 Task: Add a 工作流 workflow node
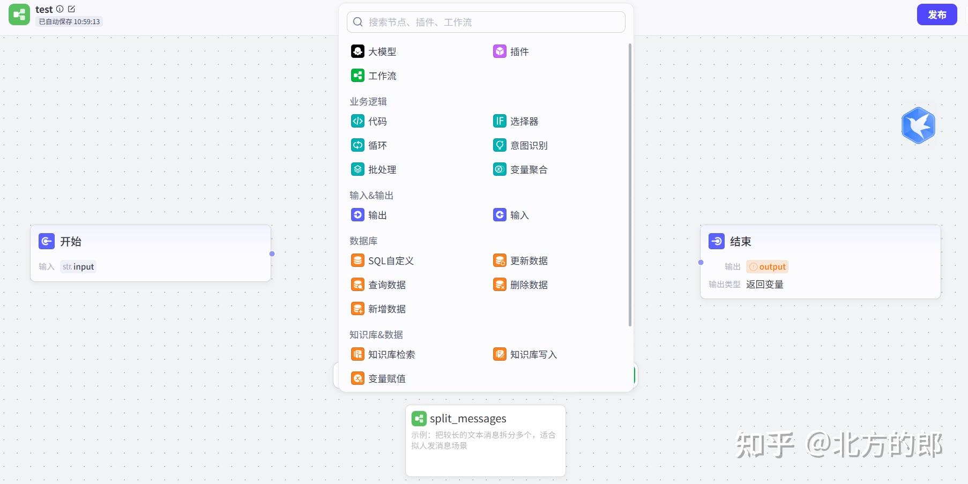pos(374,76)
